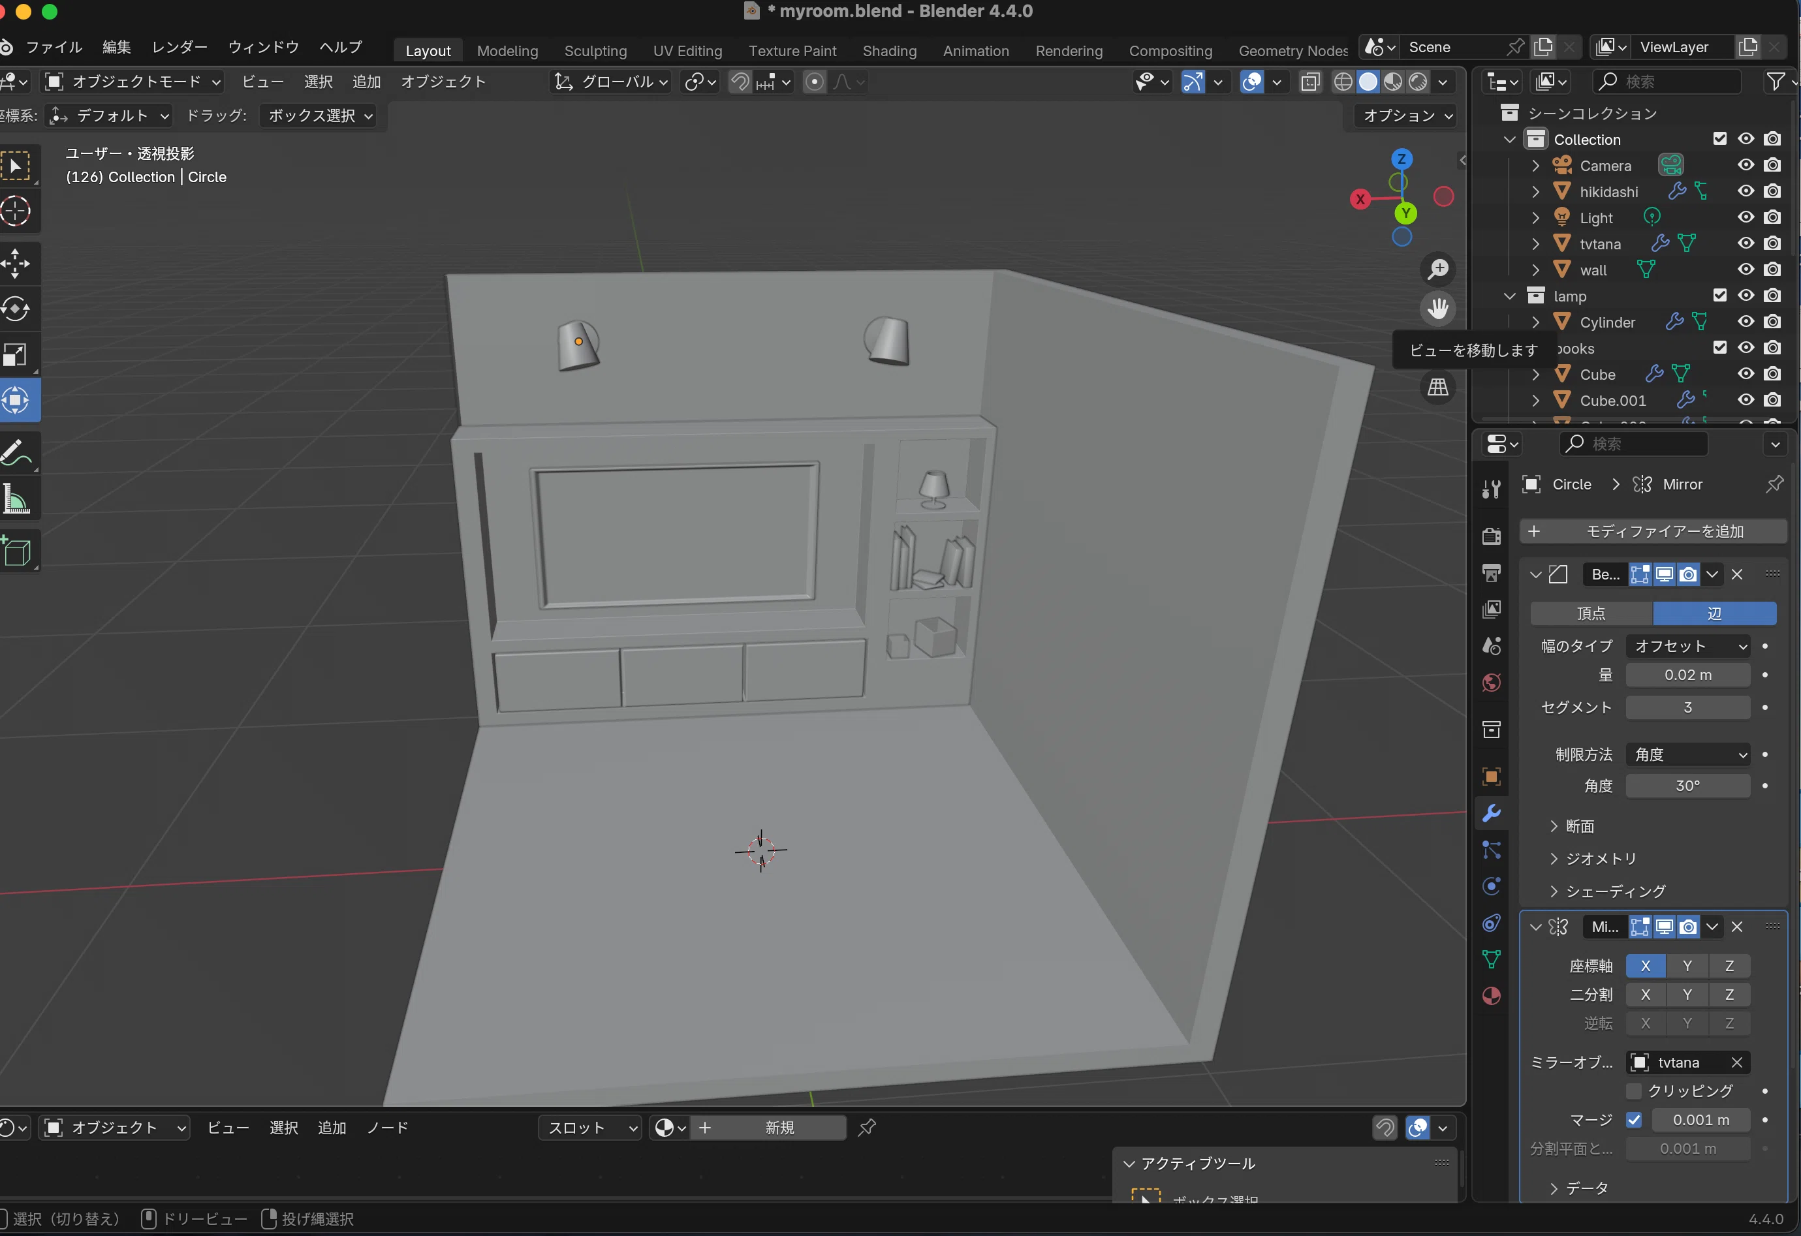This screenshot has width=1801, height=1236.
Task: Switch between perspective and orthographic projection
Action: [1438, 387]
